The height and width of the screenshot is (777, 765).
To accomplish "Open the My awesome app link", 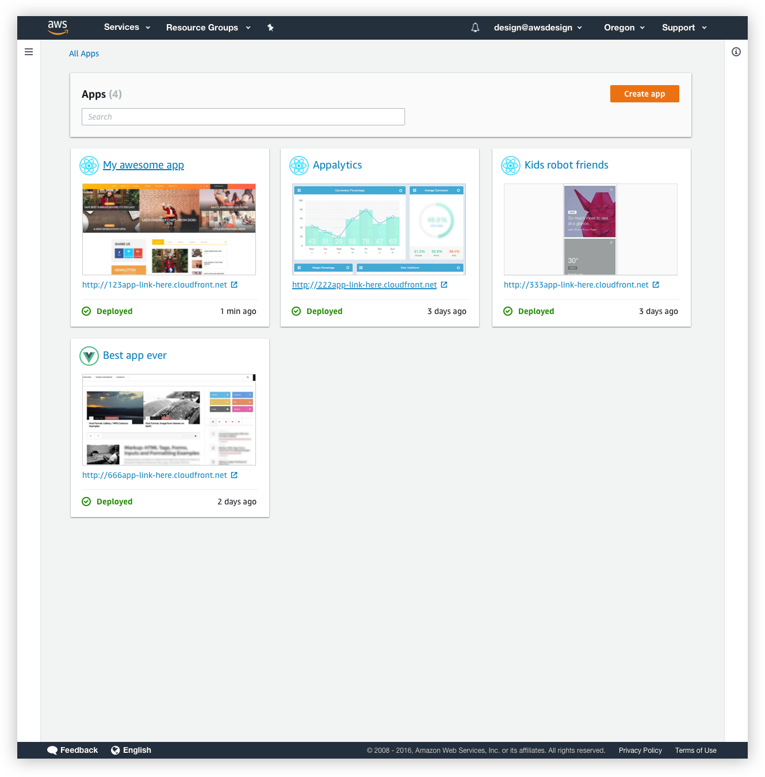I will 143,165.
